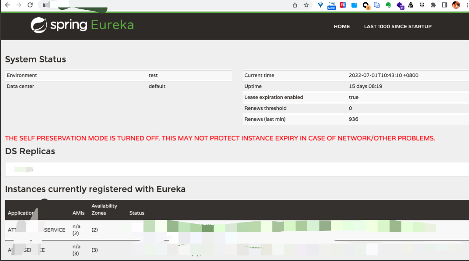
Task: Toggle the browser side panel
Action: coord(445,5)
